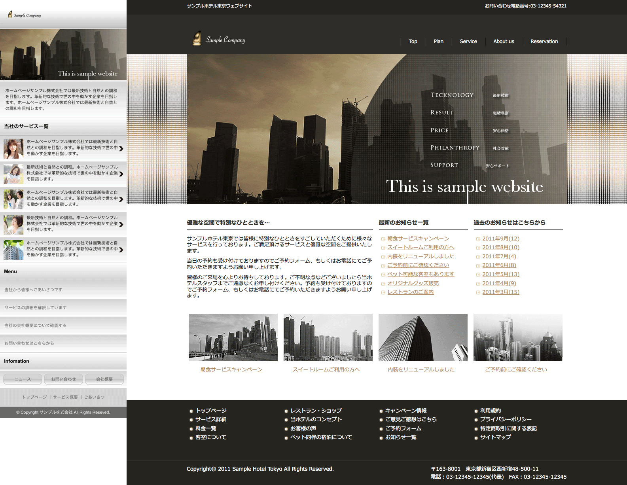Open the Service navigation item
Image resolution: width=627 pixels, height=485 pixels.
pyautogui.click(x=468, y=42)
